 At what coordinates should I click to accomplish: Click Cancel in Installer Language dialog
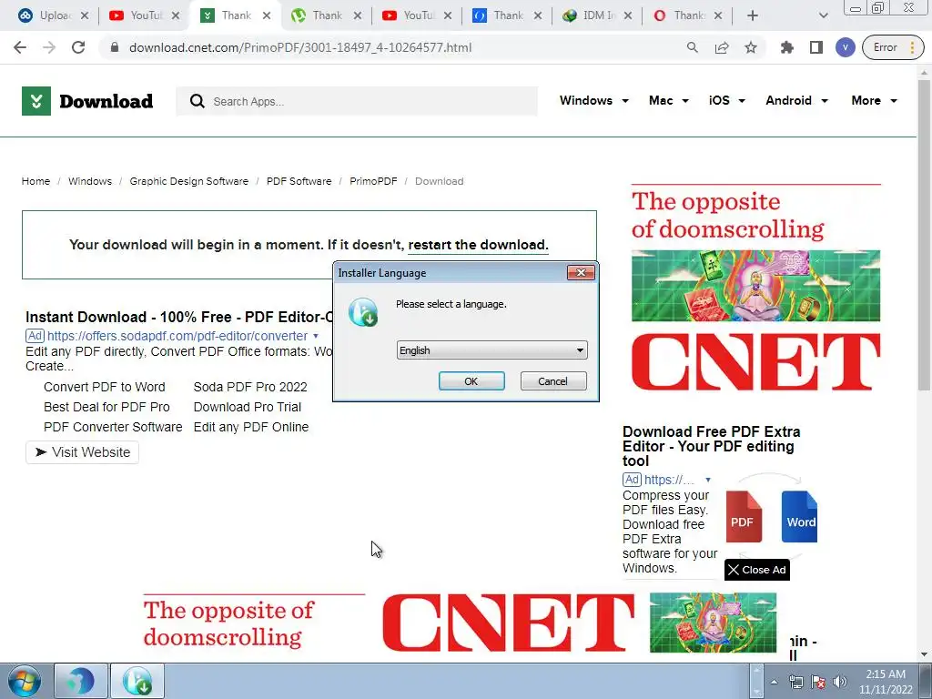pyautogui.click(x=553, y=381)
